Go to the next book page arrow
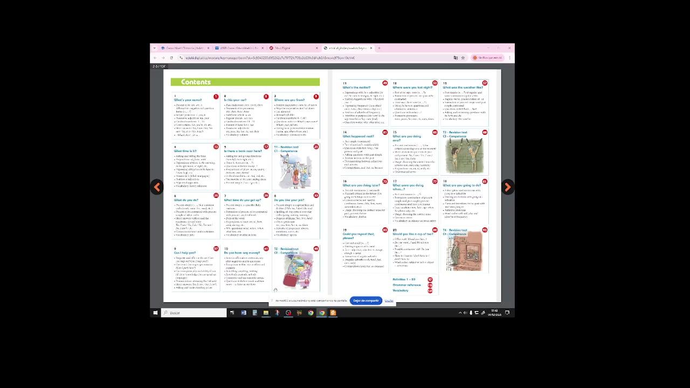 pos(507,187)
